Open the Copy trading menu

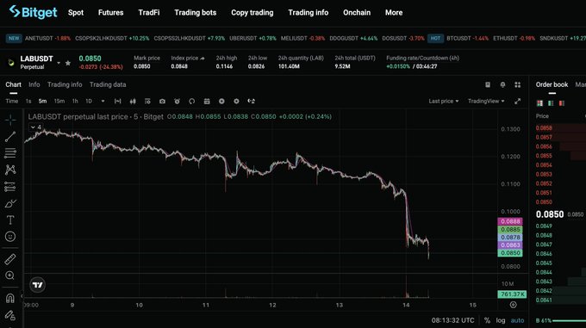(252, 12)
